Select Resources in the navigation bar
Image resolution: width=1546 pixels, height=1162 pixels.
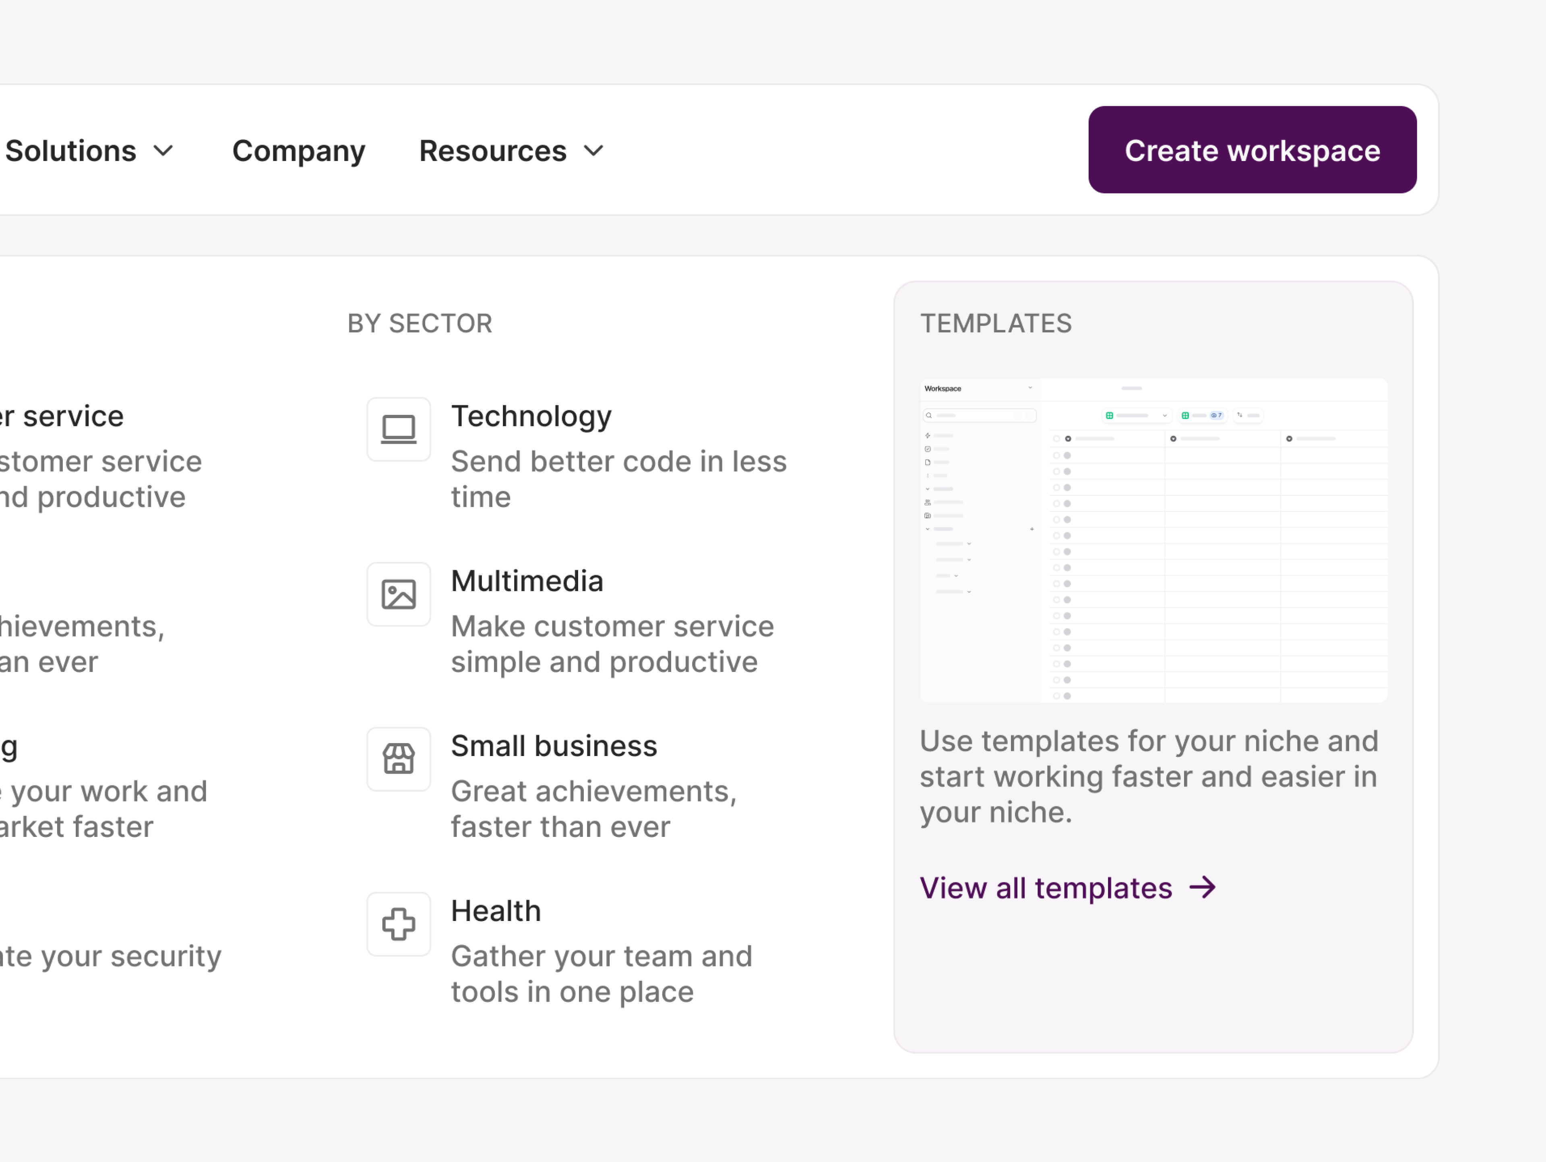pyautogui.click(x=493, y=151)
